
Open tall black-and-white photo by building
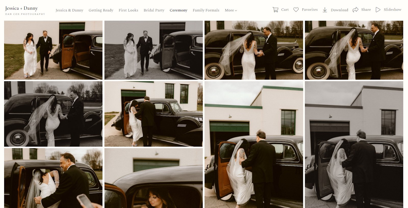(354, 144)
